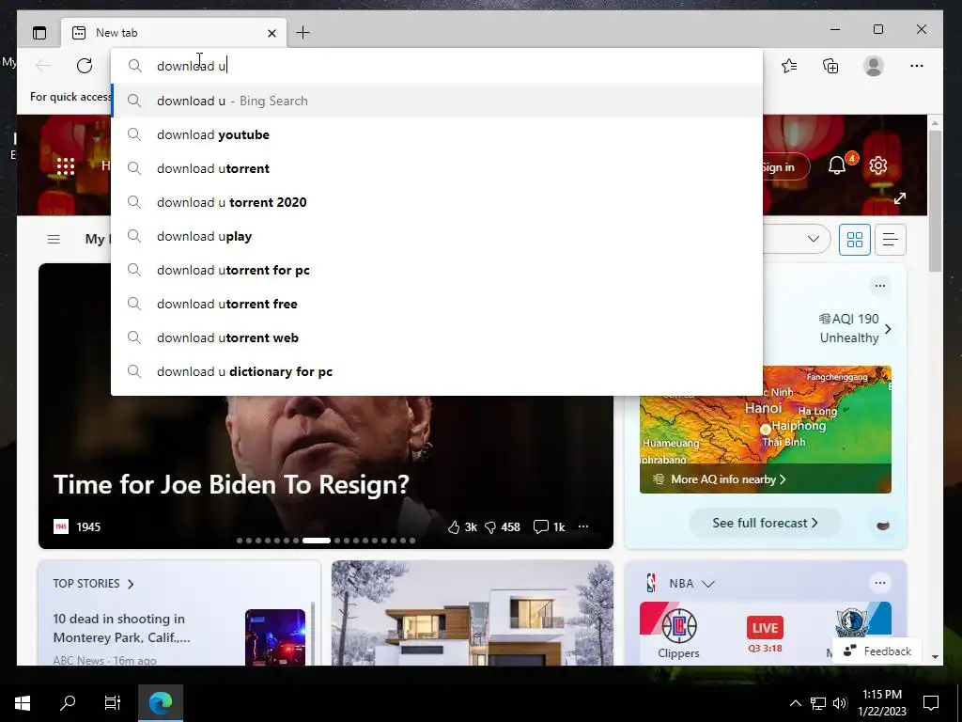
Task: Select download u dictionary for pc suggestion
Action: pyautogui.click(x=437, y=371)
